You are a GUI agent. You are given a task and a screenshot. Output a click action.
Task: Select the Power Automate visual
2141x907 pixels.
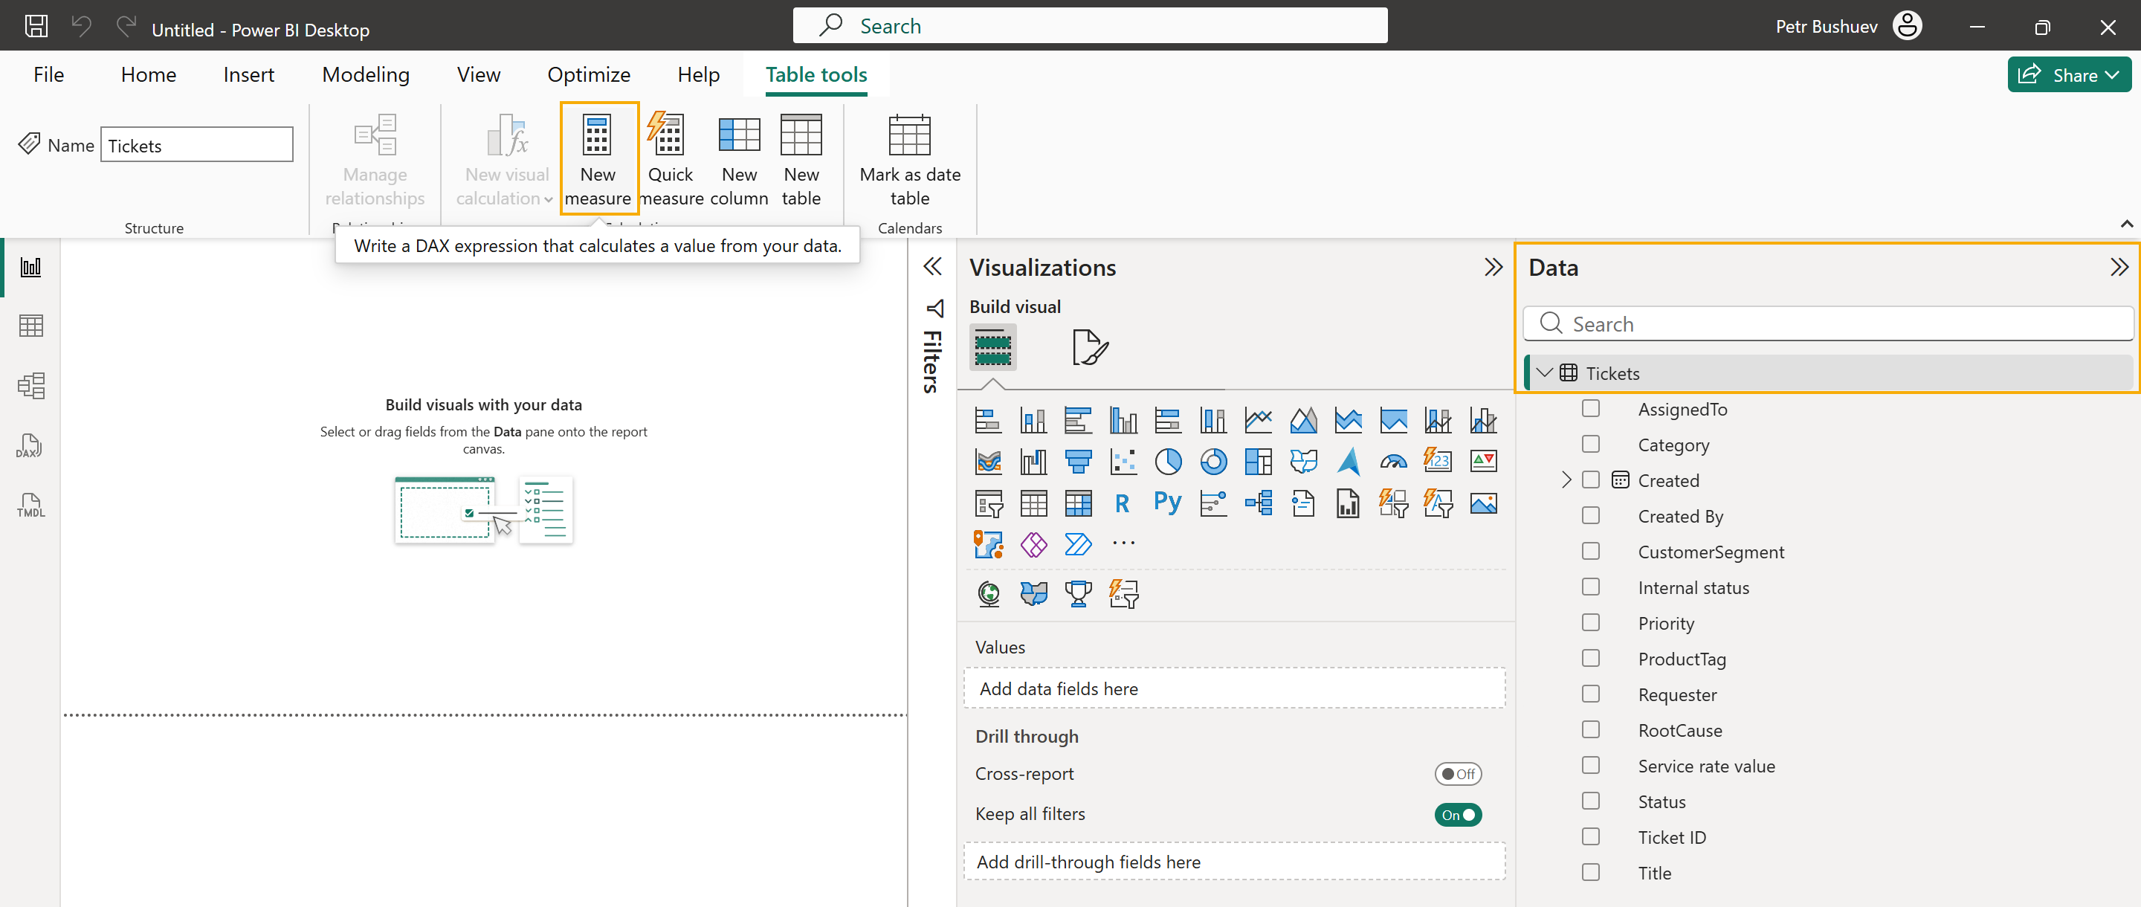pos(1078,544)
